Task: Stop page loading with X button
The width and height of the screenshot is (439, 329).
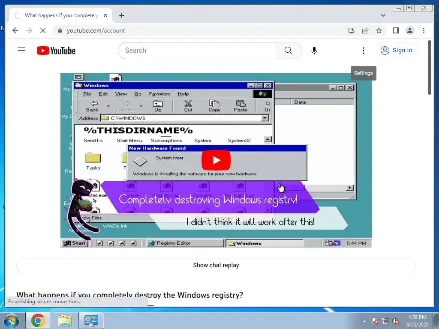Action: tap(43, 30)
